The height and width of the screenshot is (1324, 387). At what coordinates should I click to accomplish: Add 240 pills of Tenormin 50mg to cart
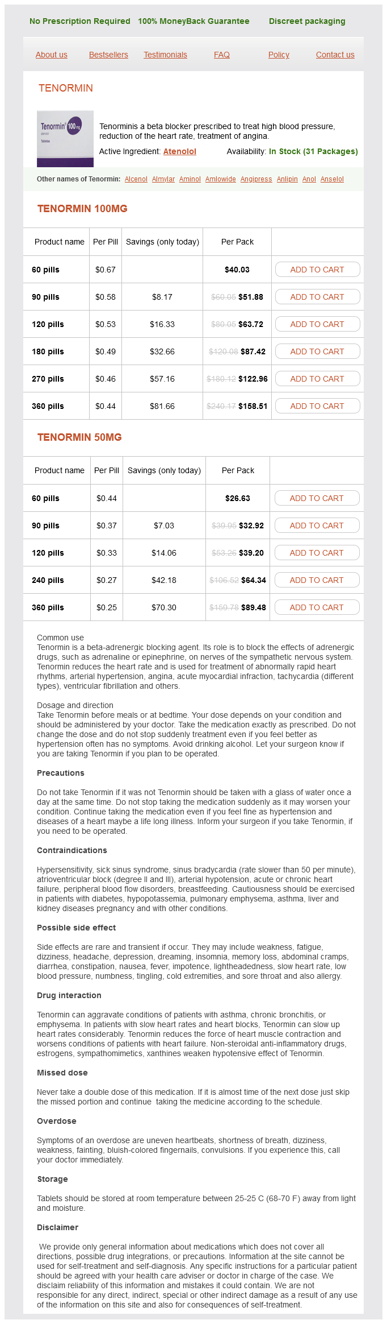tap(317, 580)
